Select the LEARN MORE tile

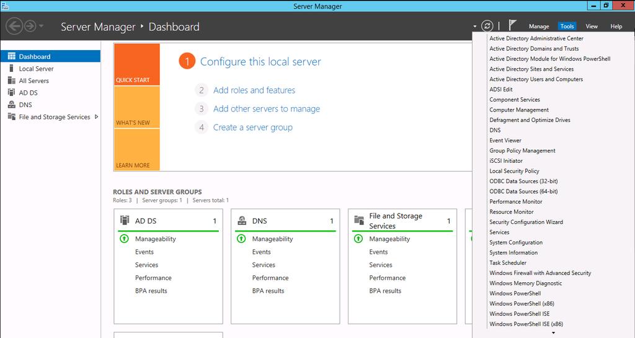(137, 150)
